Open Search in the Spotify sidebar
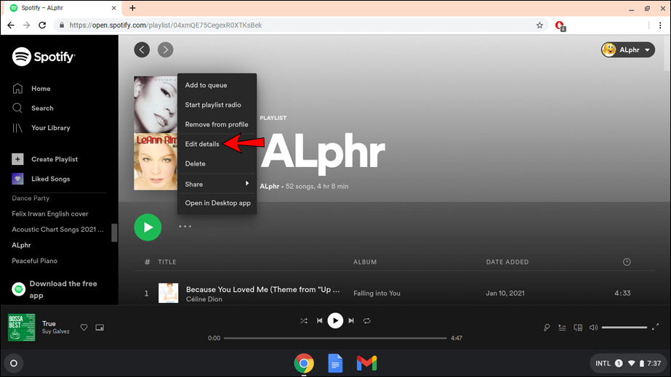The image size is (671, 377). [33, 108]
